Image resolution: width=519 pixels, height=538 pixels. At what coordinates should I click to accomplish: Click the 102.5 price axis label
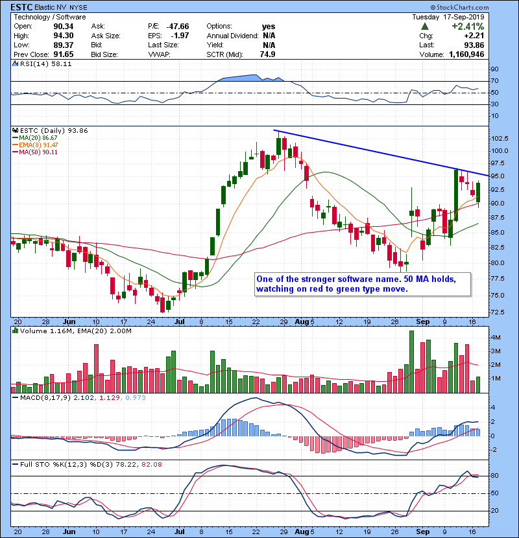coord(500,138)
